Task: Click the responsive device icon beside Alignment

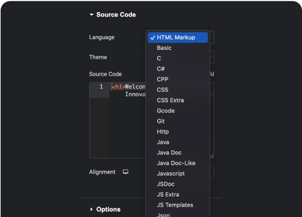Action: [x=125, y=172]
